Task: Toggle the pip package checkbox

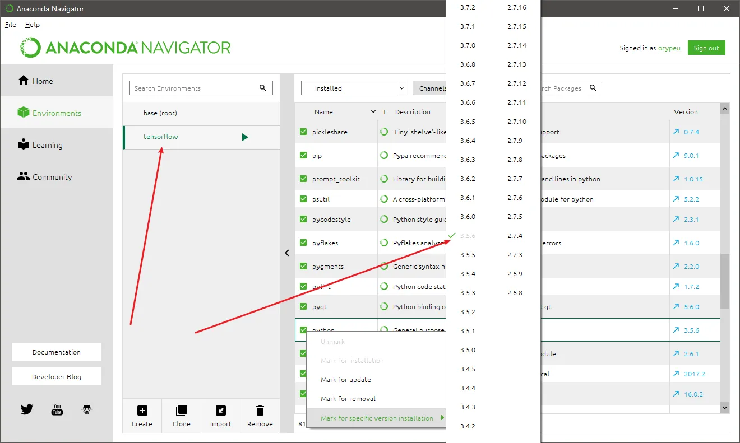Action: [303, 156]
